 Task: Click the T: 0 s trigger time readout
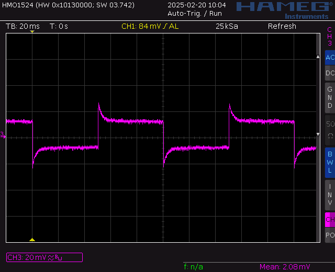coord(59,26)
